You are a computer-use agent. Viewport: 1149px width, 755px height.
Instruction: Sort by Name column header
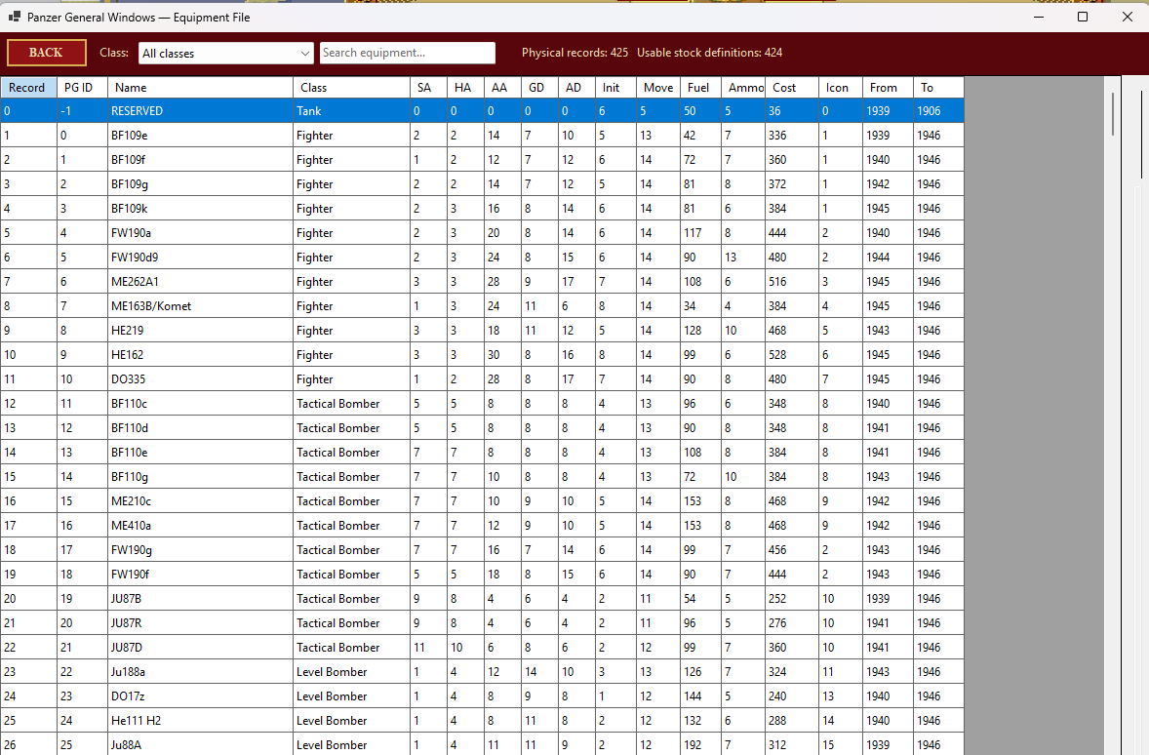pos(200,87)
